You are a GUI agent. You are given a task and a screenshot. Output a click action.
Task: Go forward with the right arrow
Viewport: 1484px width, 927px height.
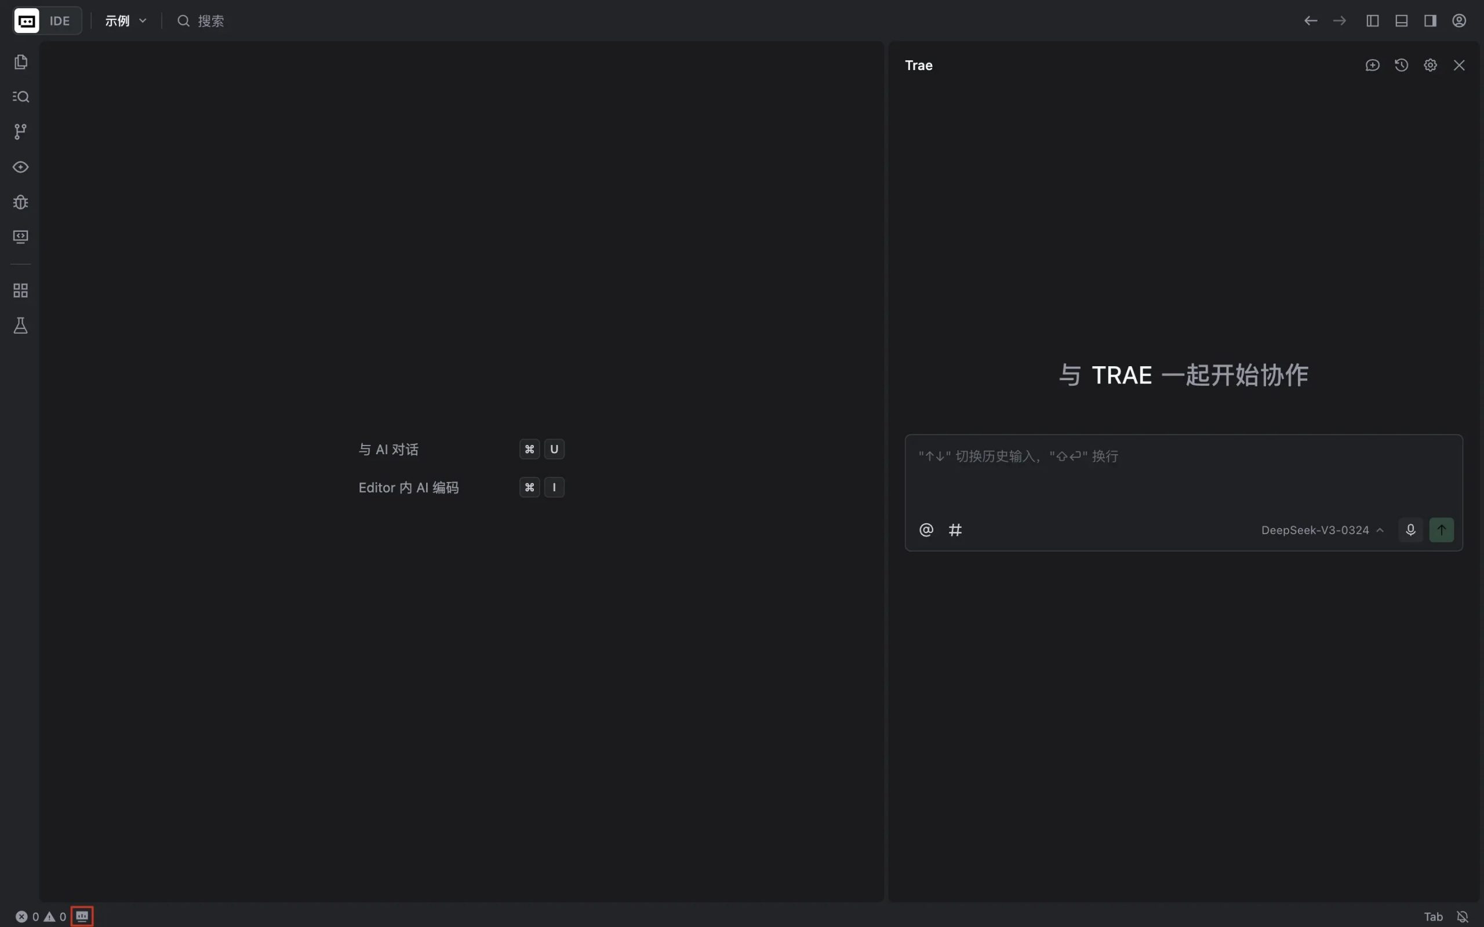coord(1339,21)
